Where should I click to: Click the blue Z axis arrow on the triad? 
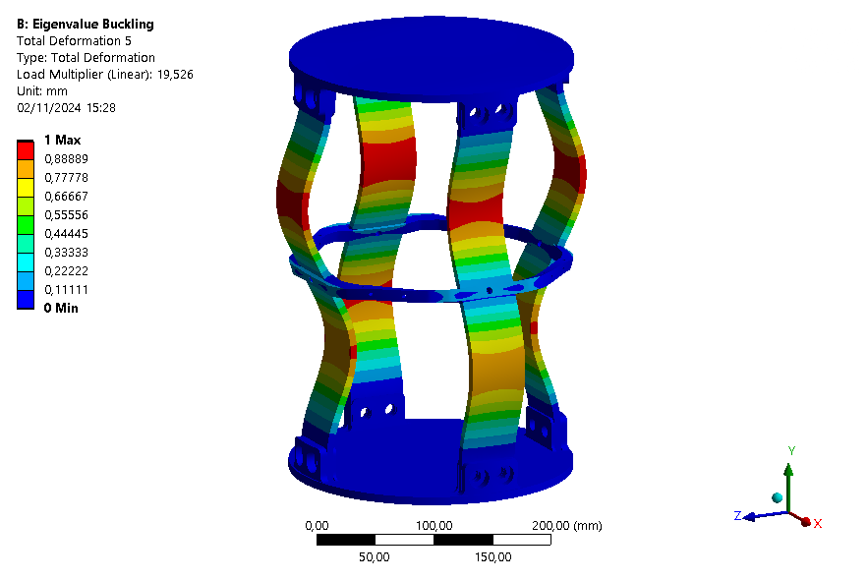(751, 516)
